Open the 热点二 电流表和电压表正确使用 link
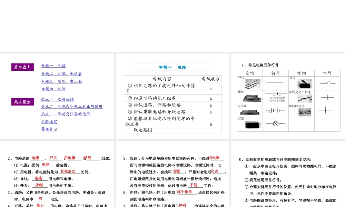 coord(72,107)
